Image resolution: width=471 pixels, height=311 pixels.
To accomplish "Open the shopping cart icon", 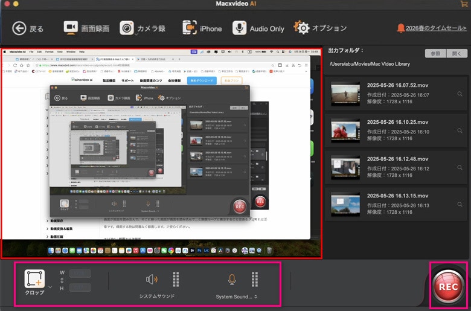I will coord(464,4).
